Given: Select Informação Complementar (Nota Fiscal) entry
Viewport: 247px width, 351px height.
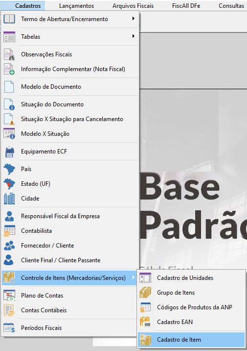Looking at the screenshot, I should point(70,69).
